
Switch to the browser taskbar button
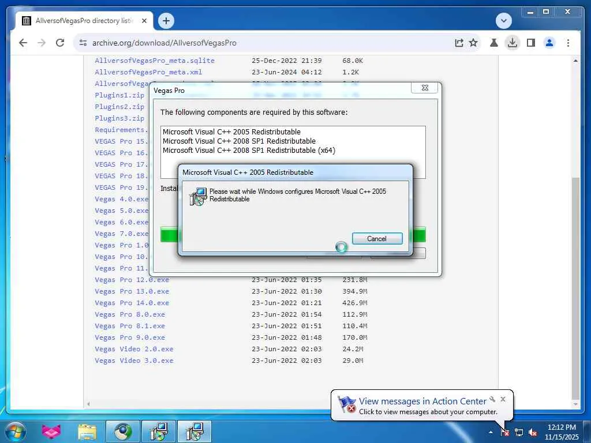(x=122, y=431)
